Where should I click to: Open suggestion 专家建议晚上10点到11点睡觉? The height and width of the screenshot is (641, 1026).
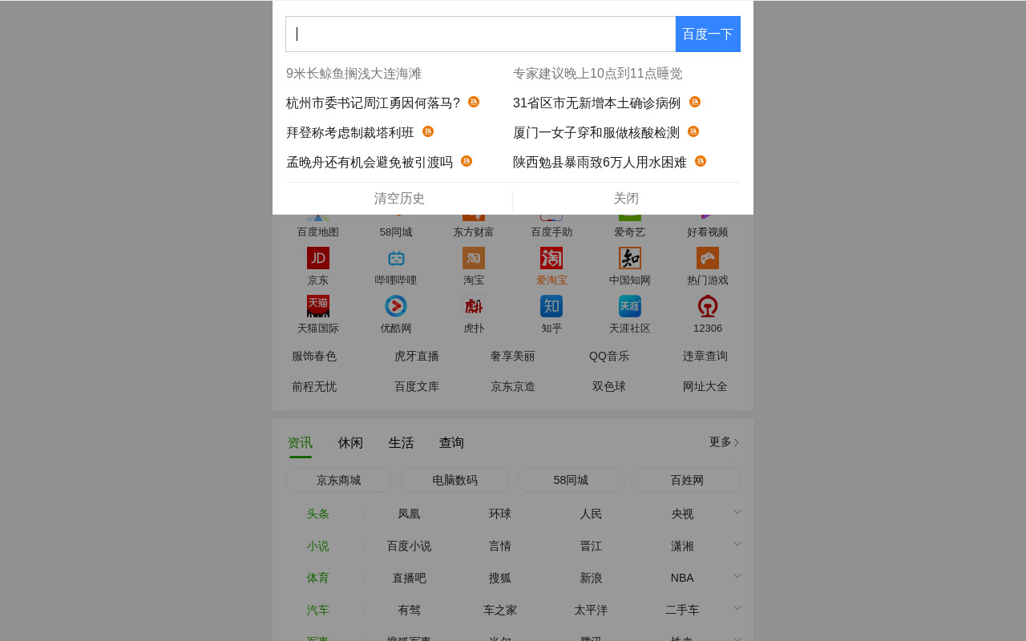tap(598, 74)
